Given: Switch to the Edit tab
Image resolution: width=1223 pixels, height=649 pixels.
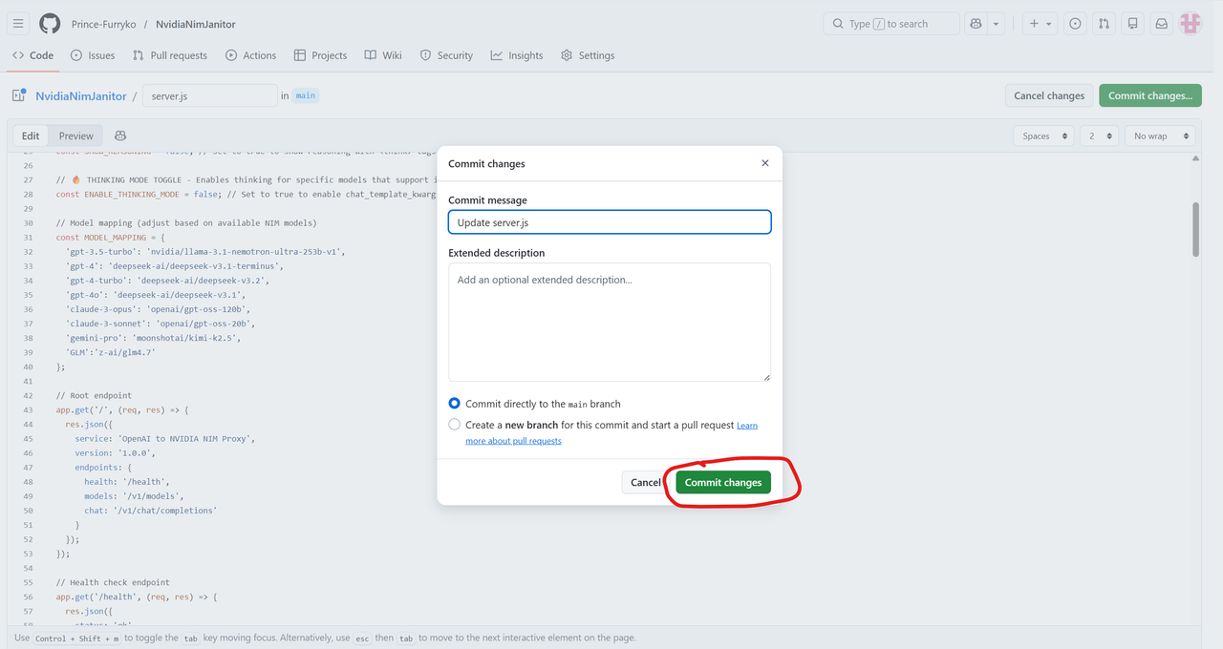Looking at the screenshot, I should click(x=31, y=136).
